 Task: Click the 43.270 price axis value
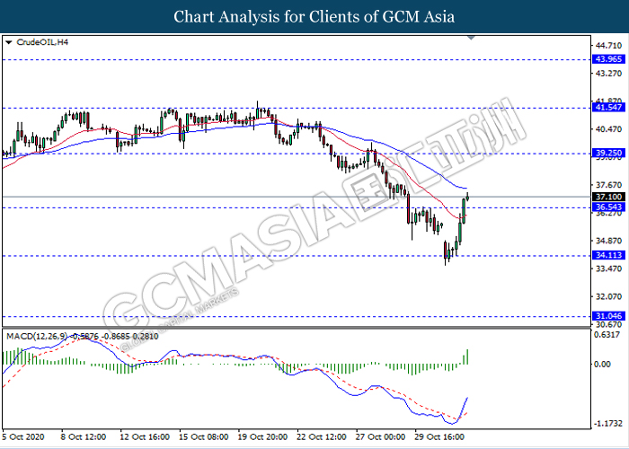608,74
